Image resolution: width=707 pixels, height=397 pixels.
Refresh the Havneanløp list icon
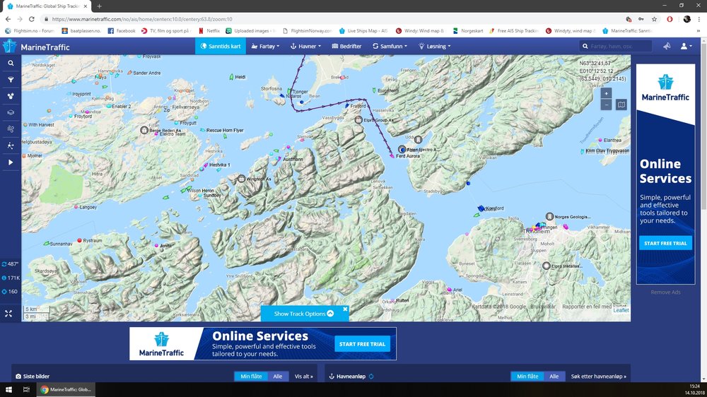[371, 377]
